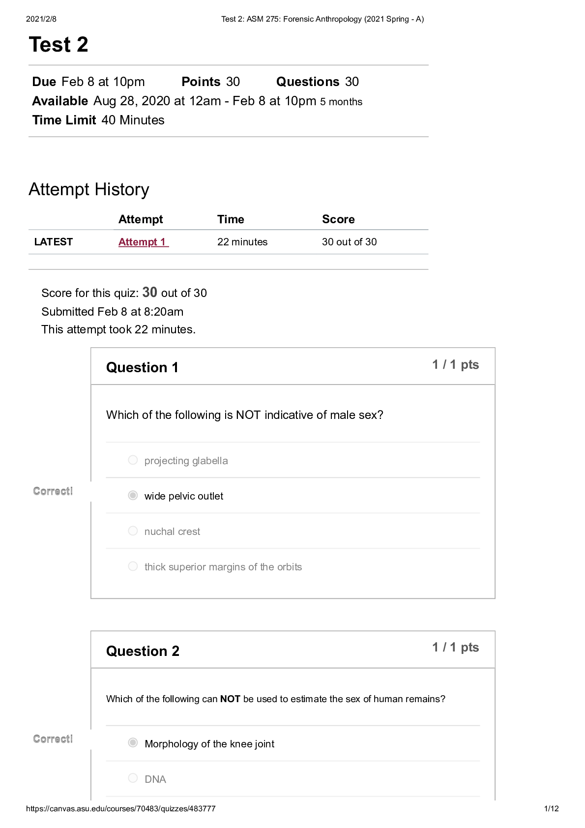The image size is (585, 828).
Task: Click the 'LATEST' row label
Action: click(x=54, y=242)
